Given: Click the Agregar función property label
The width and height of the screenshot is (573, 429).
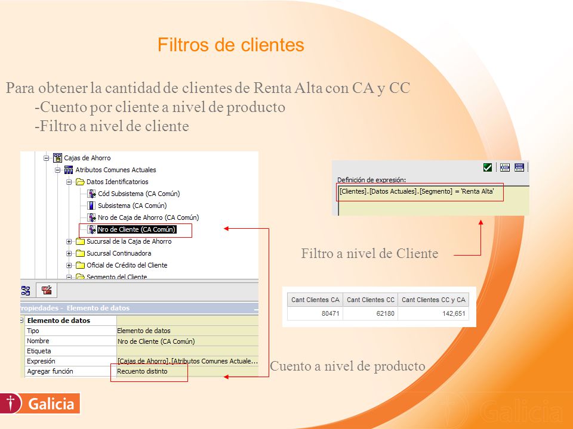Looking at the screenshot, I should [50, 371].
